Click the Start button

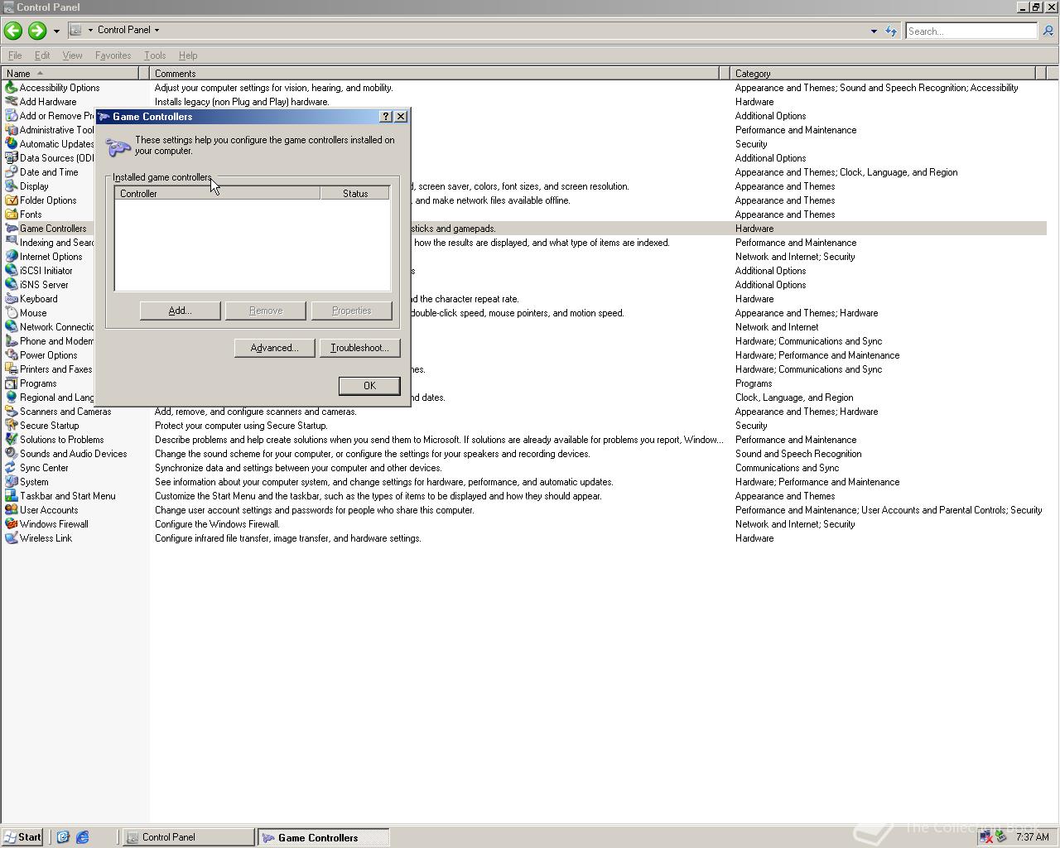(x=22, y=837)
